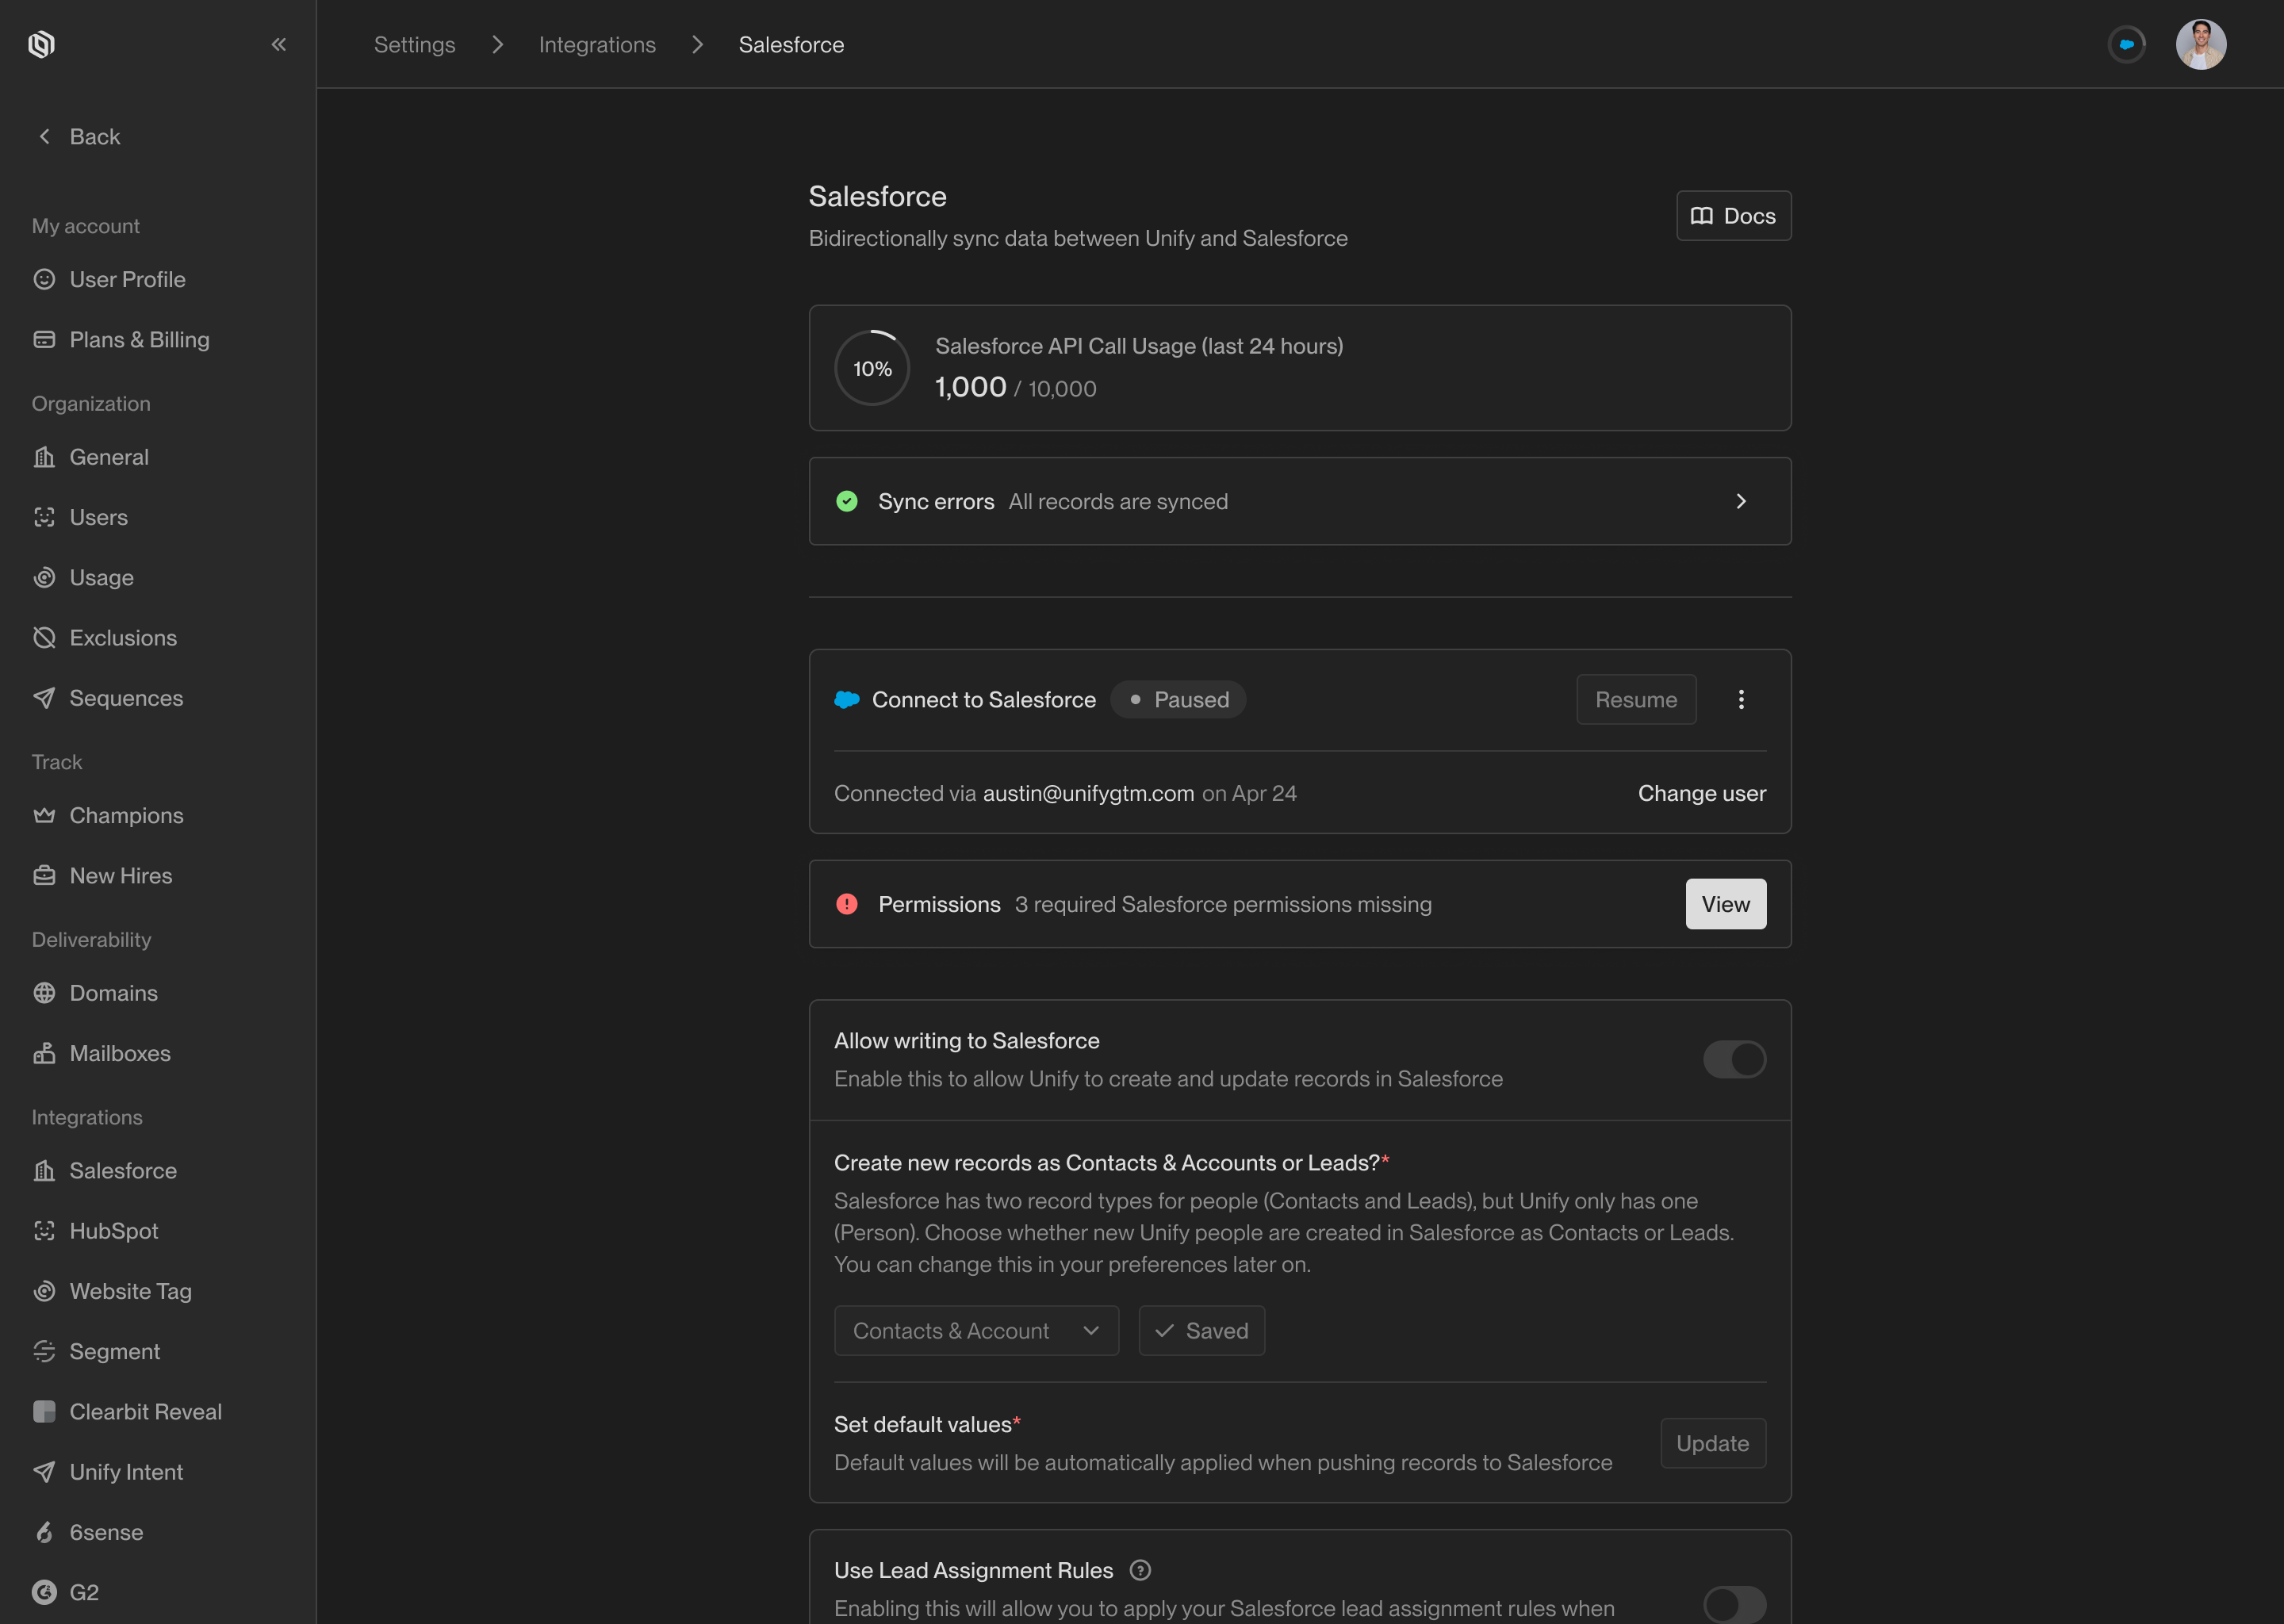Expand the Sync errors row chevron
This screenshot has height=1624, width=2284.
1741,501
